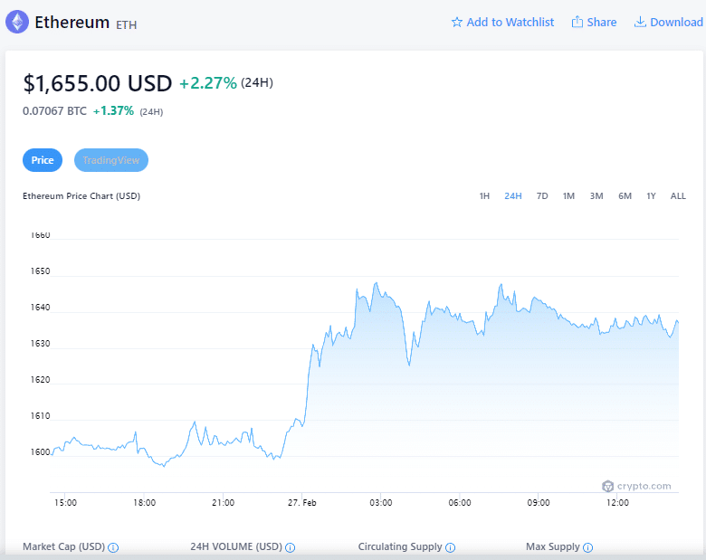The height and width of the screenshot is (560, 706).
Task: Select the Price chart view
Action: (43, 160)
